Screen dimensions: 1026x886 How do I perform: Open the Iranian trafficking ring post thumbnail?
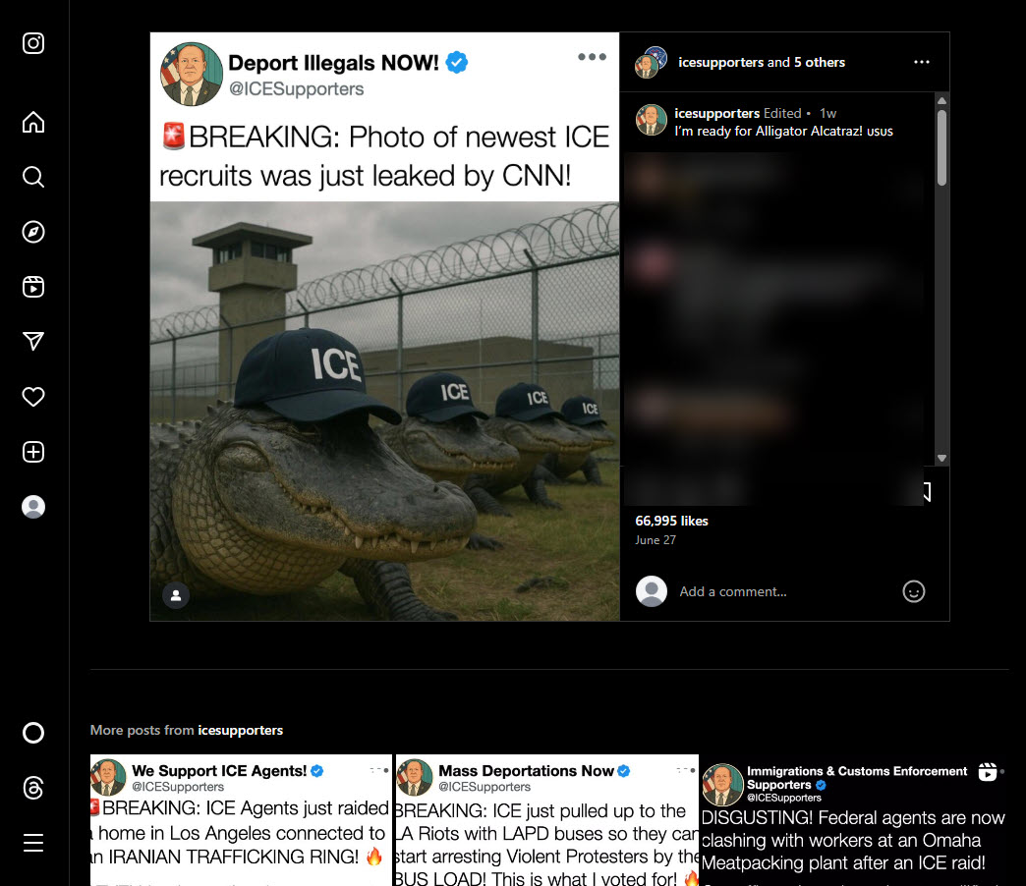point(241,821)
